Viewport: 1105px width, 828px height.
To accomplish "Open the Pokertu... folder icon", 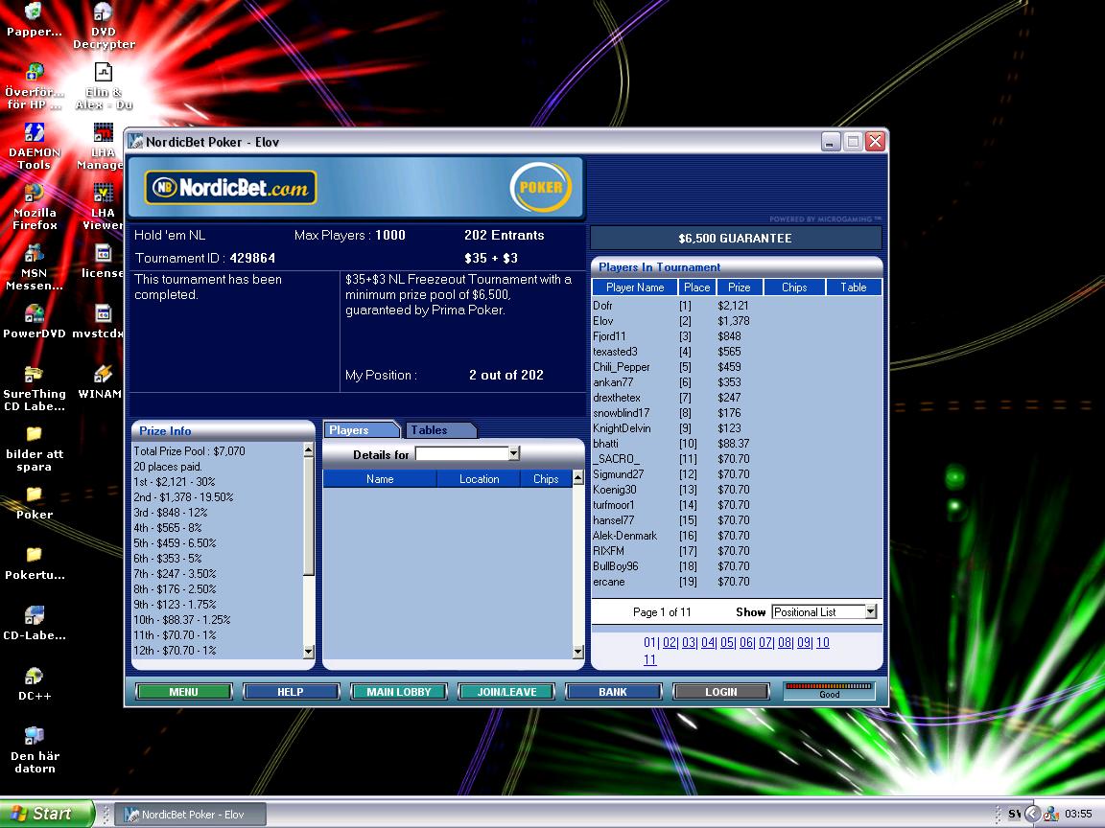I will [x=34, y=563].
